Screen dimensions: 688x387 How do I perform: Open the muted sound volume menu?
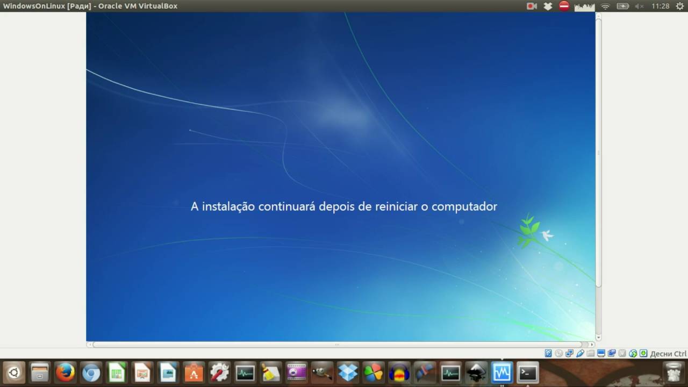(x=640, y=6)
